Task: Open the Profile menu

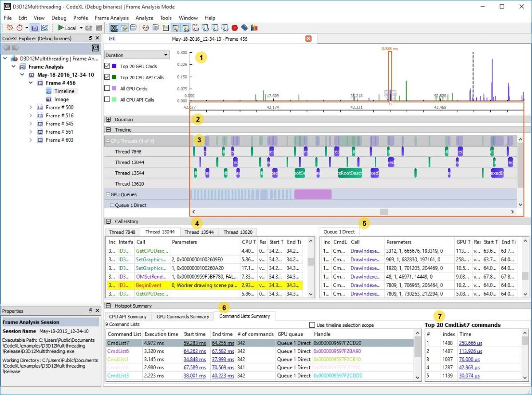Action: tap(80, 18)
